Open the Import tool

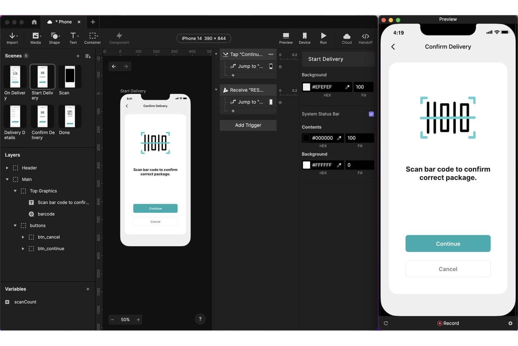12,38
